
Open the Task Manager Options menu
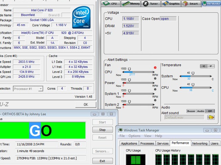point(134,136)
